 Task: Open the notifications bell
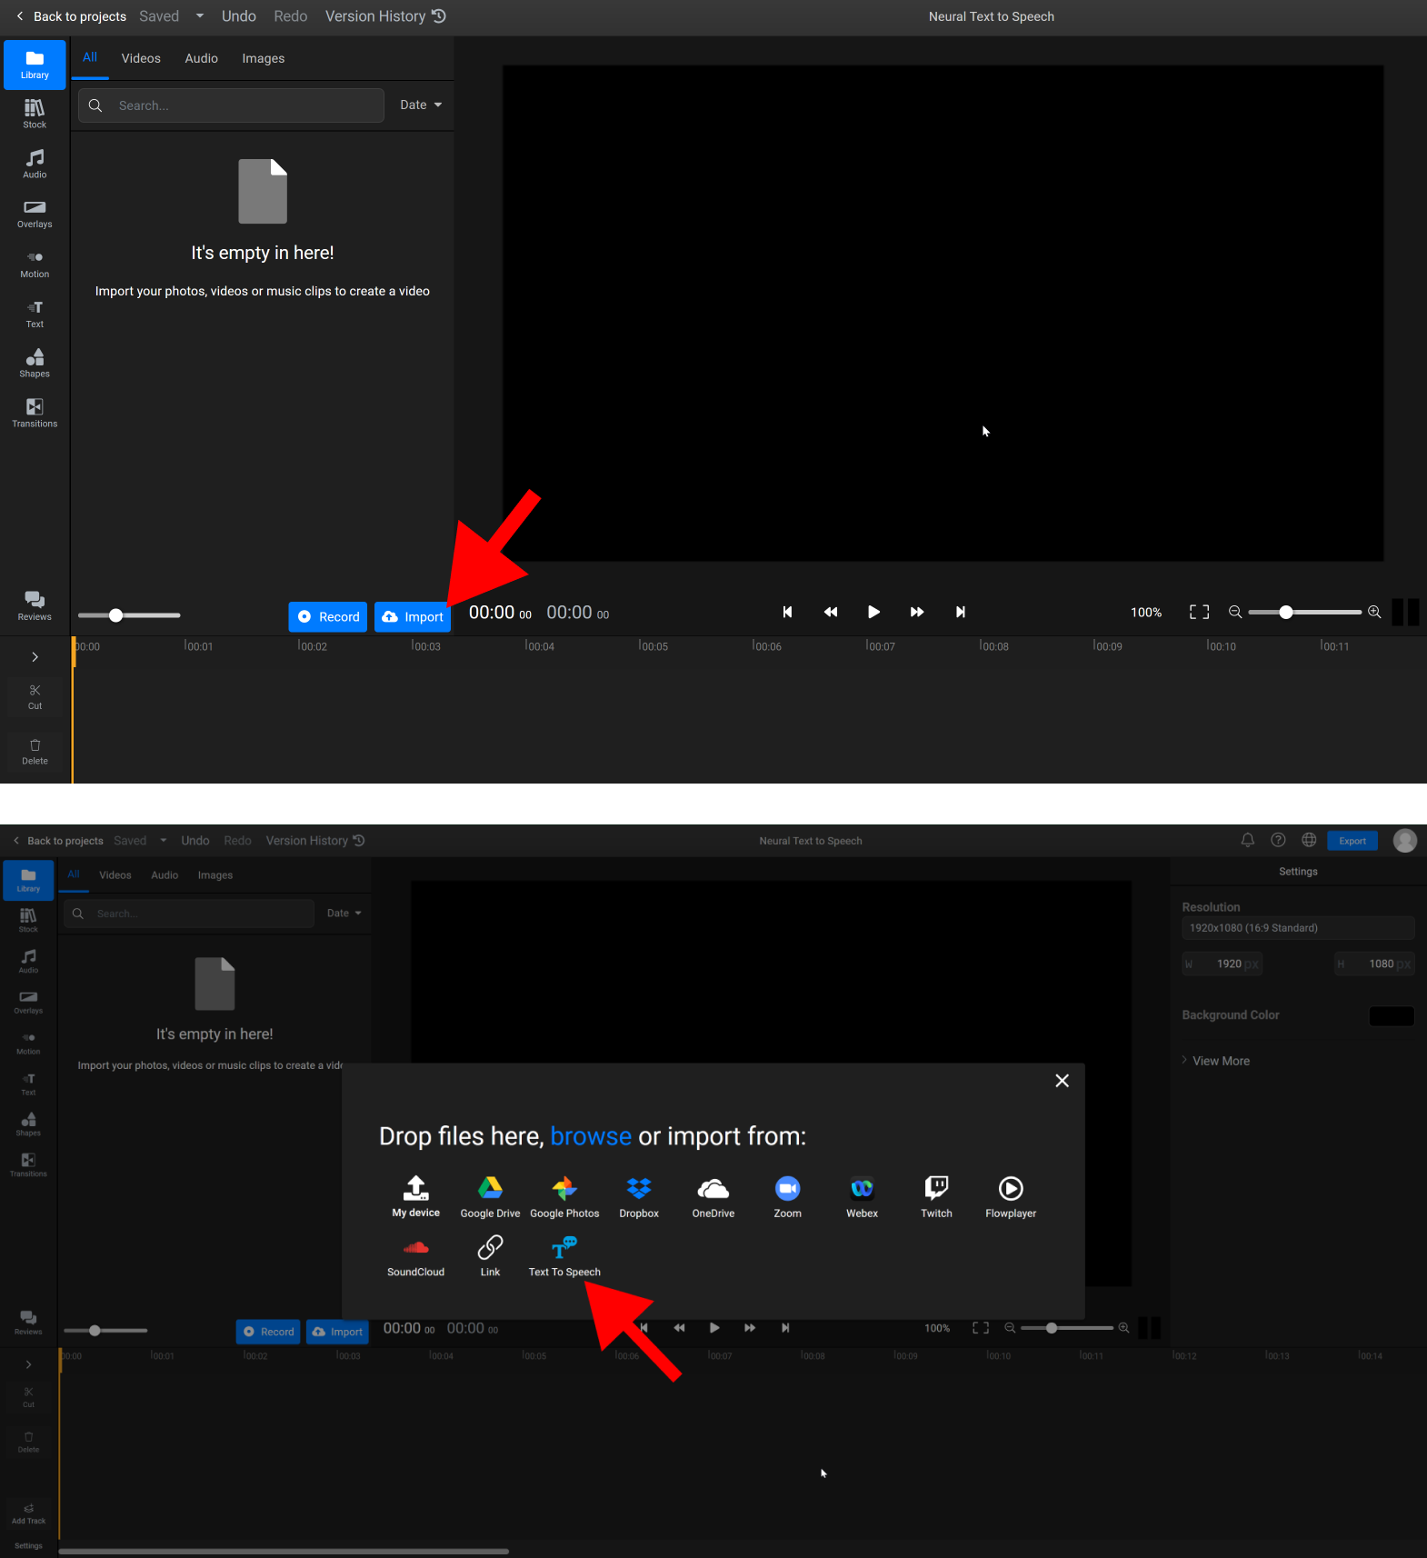pyautogui.click(x=1248, y=840)
